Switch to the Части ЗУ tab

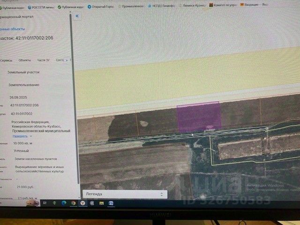click(x=43, y=60)
